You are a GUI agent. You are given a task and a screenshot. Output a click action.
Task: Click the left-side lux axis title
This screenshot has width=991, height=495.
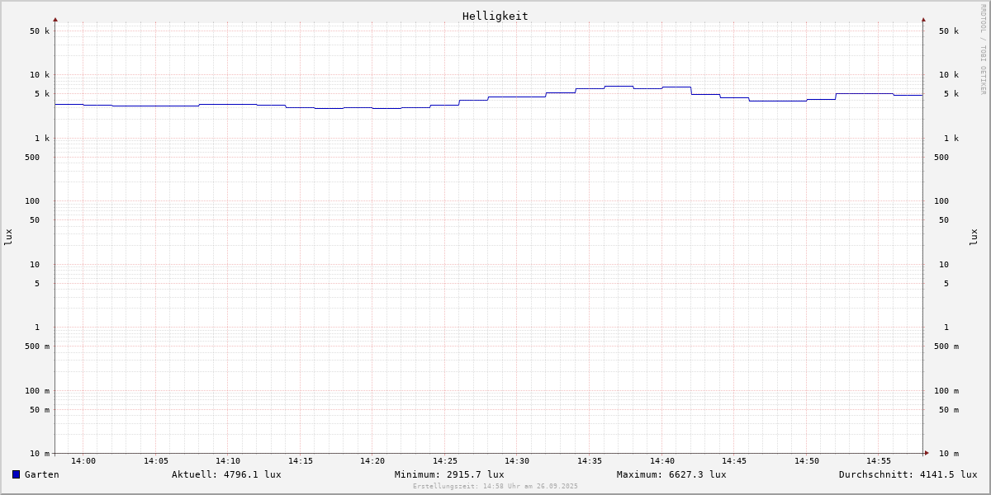(x=8, y=237)
